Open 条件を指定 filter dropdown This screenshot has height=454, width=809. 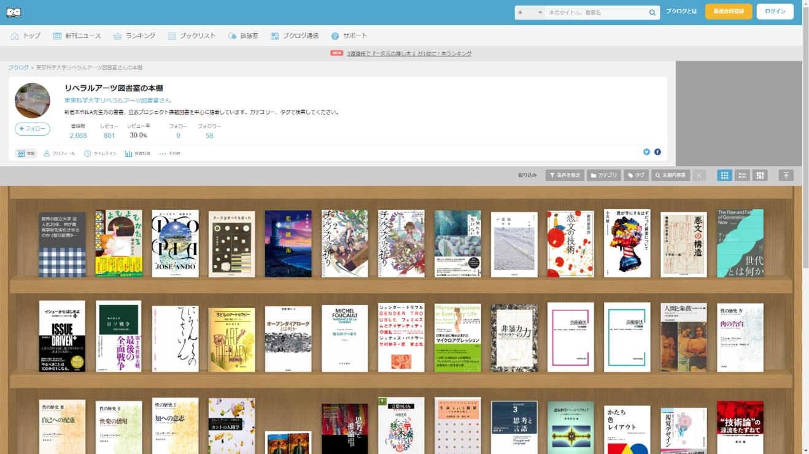point(565,175)
